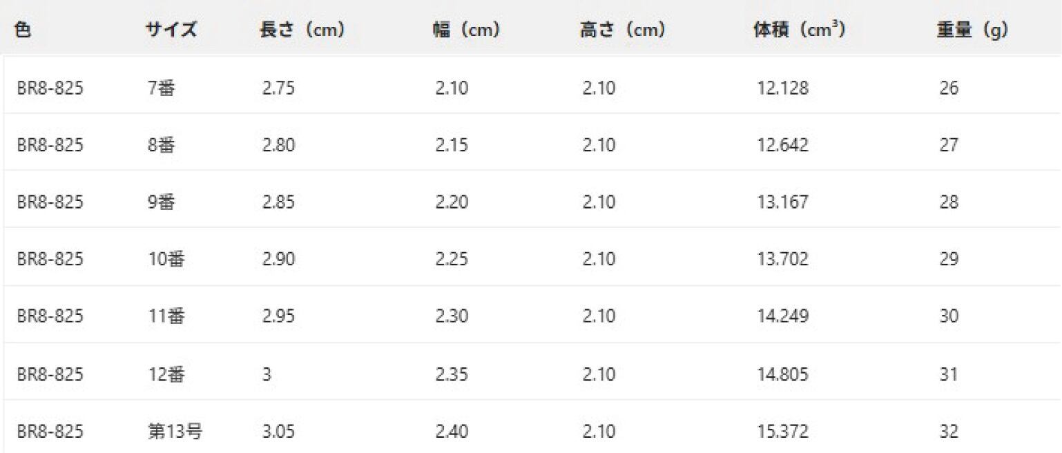Select the width value 2.35
Image resolution: width=1062 pixels, height=453 pixels.
(x=452, y=374)
